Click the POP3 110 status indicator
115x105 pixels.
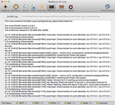[x=38, y=103]
